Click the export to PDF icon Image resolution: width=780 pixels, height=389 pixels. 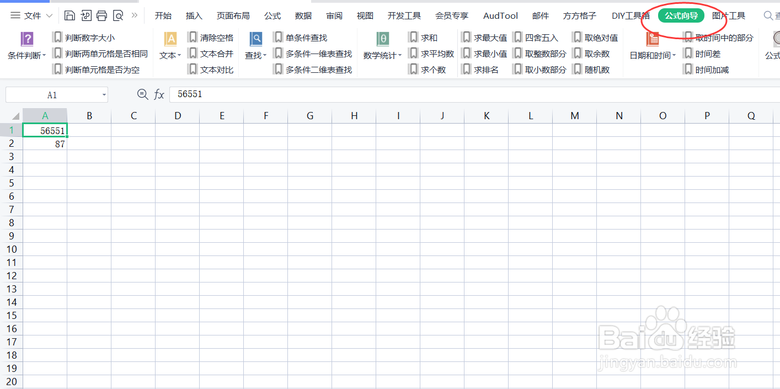click(86, 15)
